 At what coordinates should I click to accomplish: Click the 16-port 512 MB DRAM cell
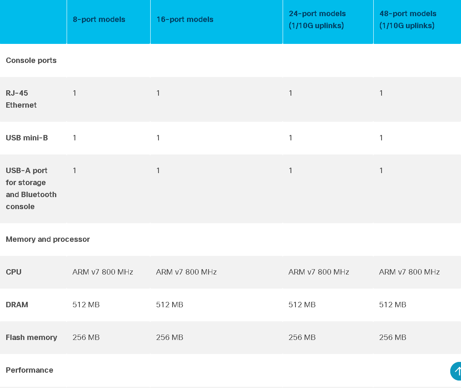click(x=169, y=304)
